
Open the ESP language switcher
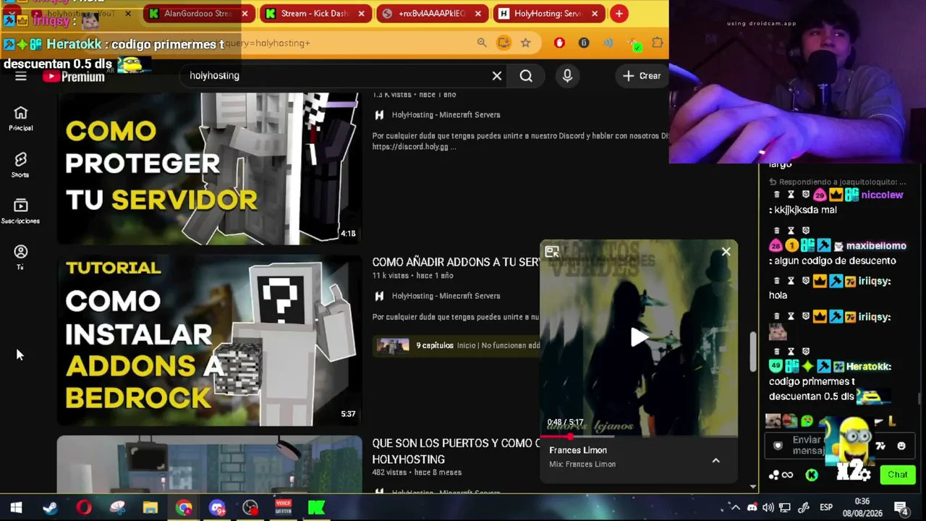[x=826, y=507]
